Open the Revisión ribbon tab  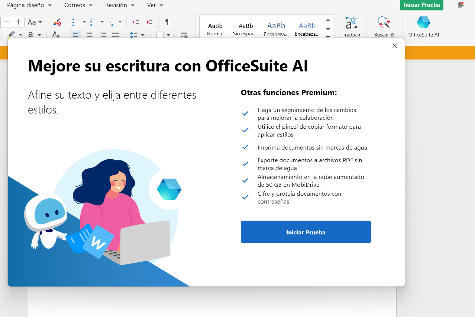click(x=120, y=5)
